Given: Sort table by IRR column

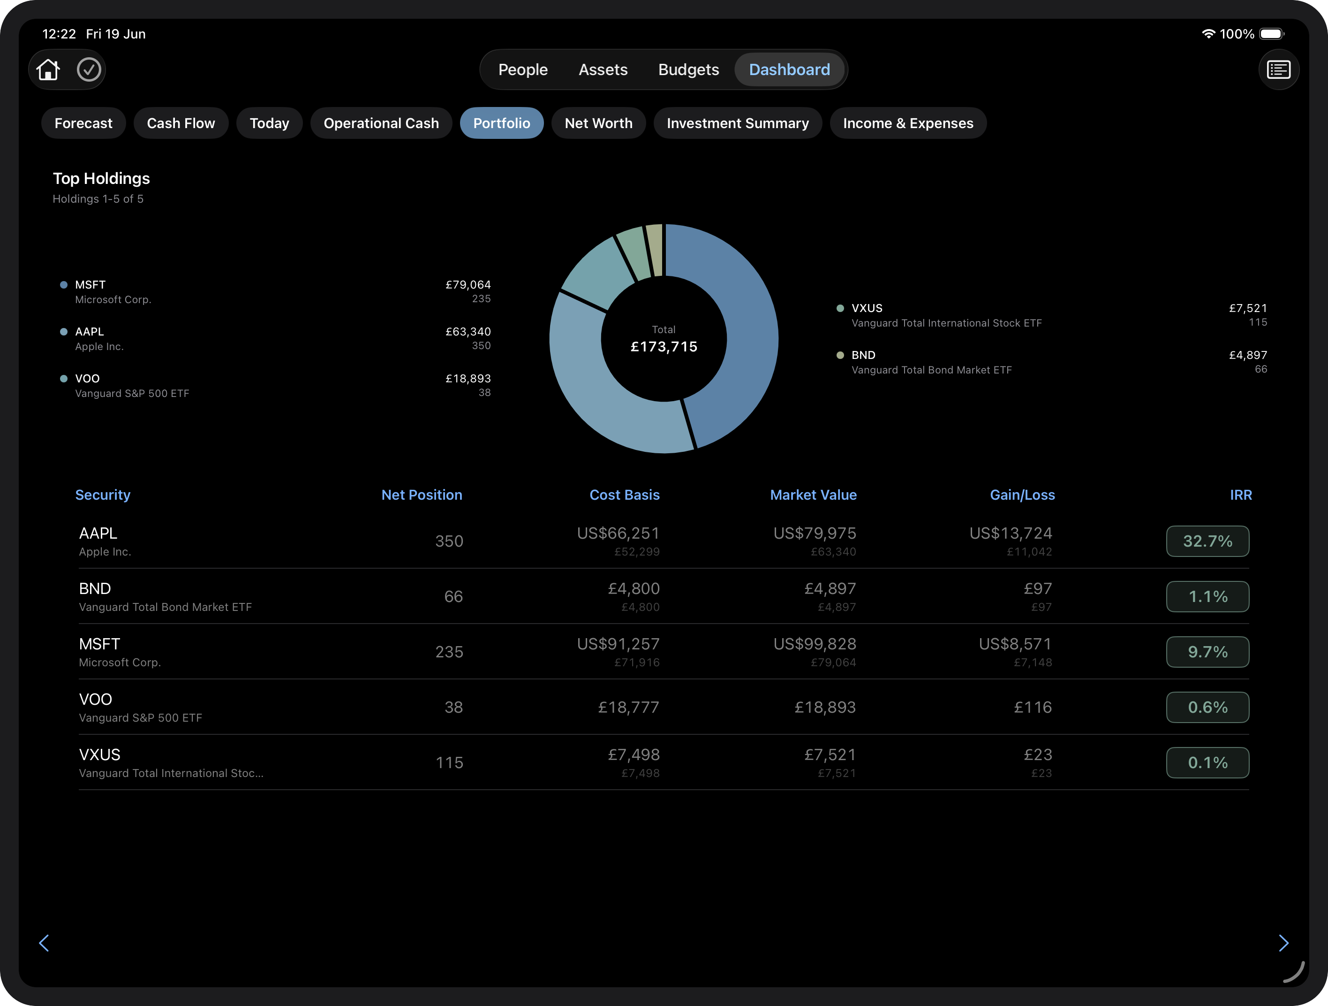Looking at the screenshot, I should 1241,495.
